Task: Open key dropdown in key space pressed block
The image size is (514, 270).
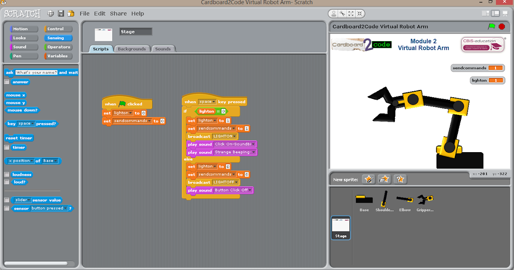Action: click(26, 123)
